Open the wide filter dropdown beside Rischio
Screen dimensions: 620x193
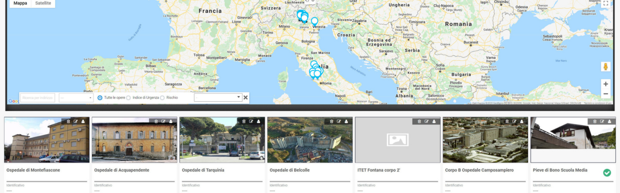pyautogui.click(x=218, y=97)
